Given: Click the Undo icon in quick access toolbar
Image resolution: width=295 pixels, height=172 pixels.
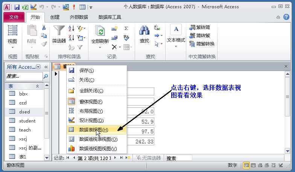Looking at the screenshot, I should click(x=41, y=7).
